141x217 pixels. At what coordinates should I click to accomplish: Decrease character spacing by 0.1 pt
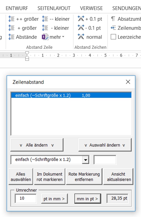click(x=89, y=28)
